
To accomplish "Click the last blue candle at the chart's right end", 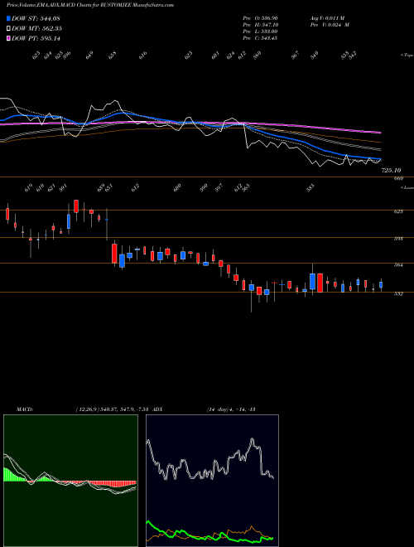I will [381, 285].
